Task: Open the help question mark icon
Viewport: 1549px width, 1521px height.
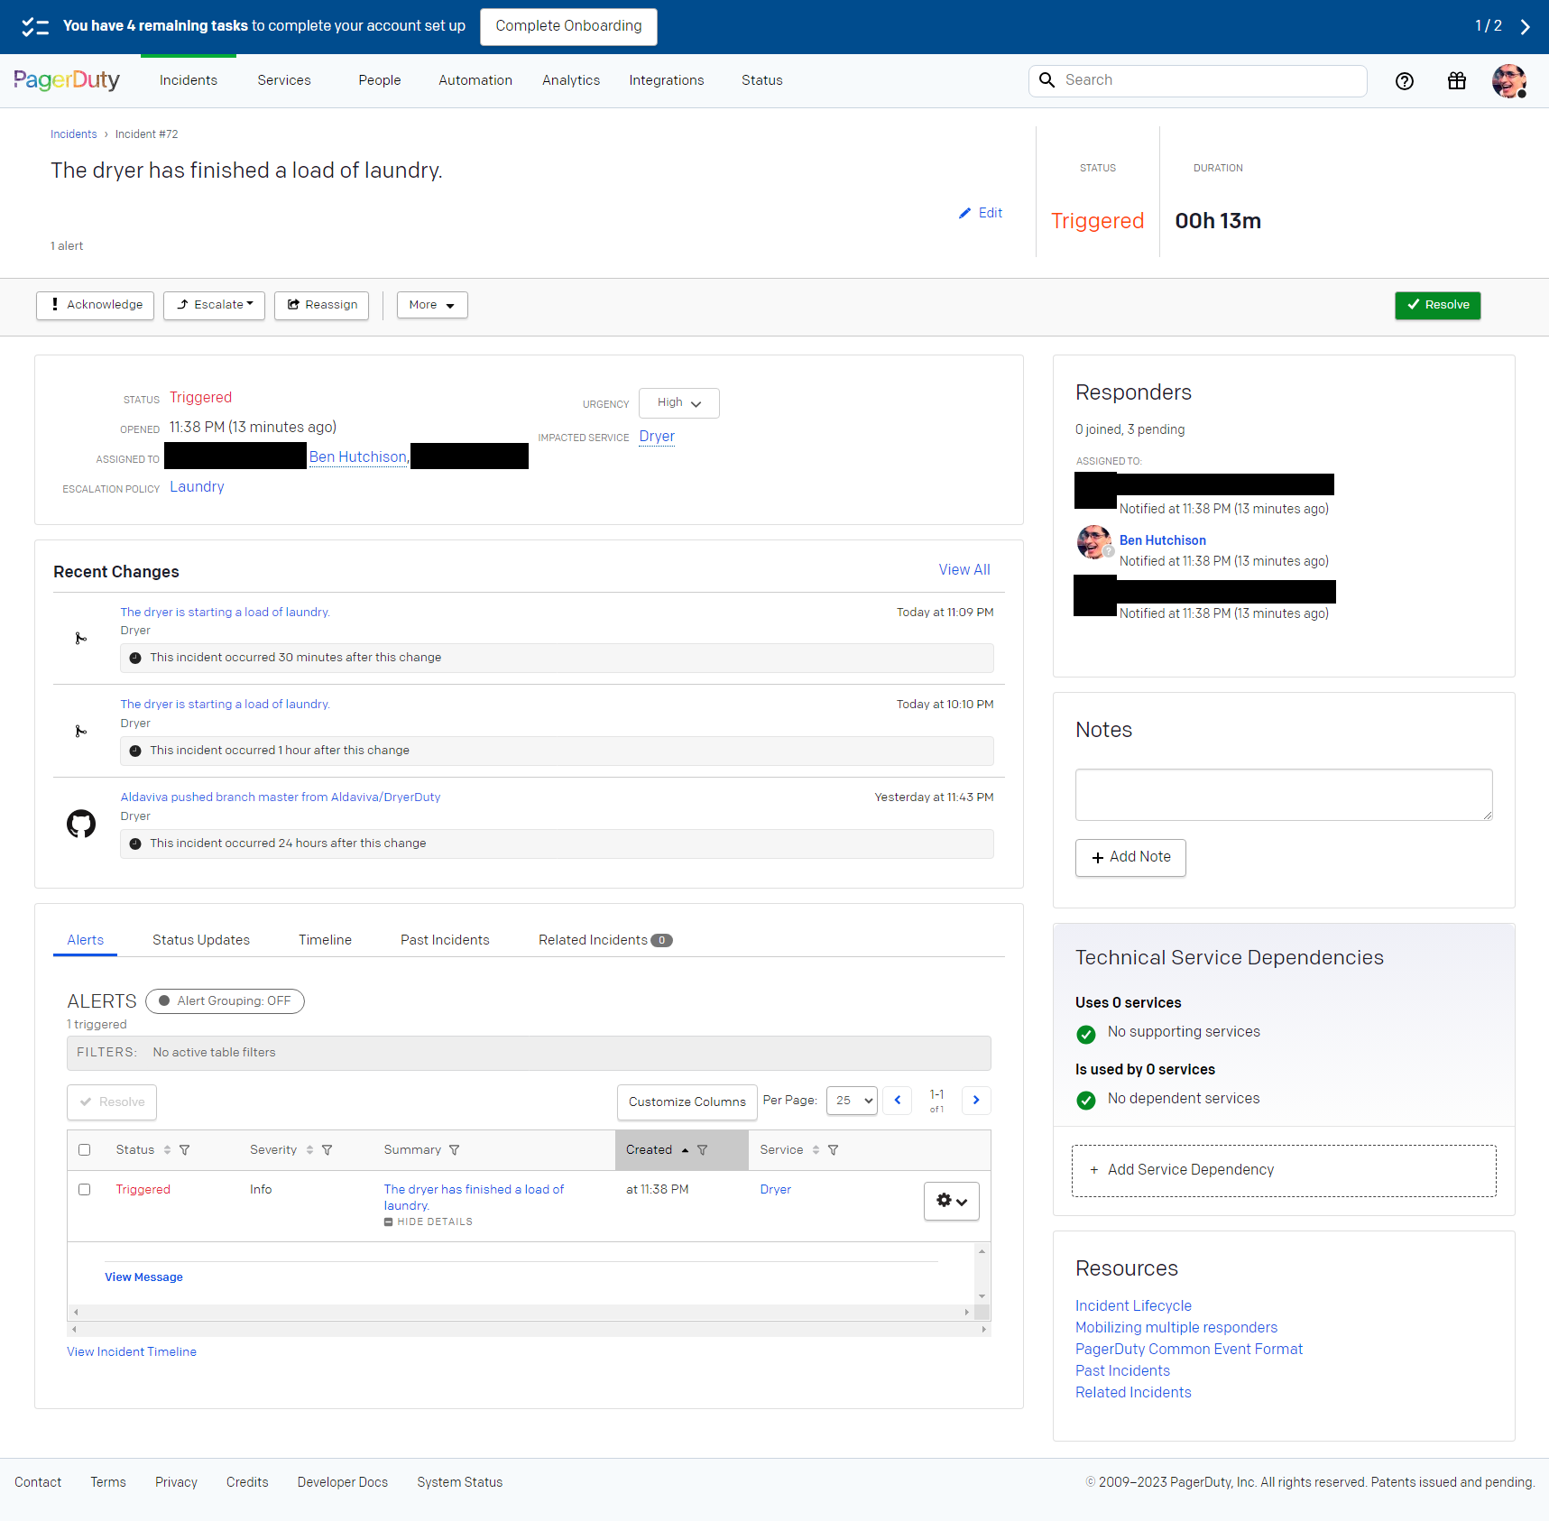Action: (1404, 81)
